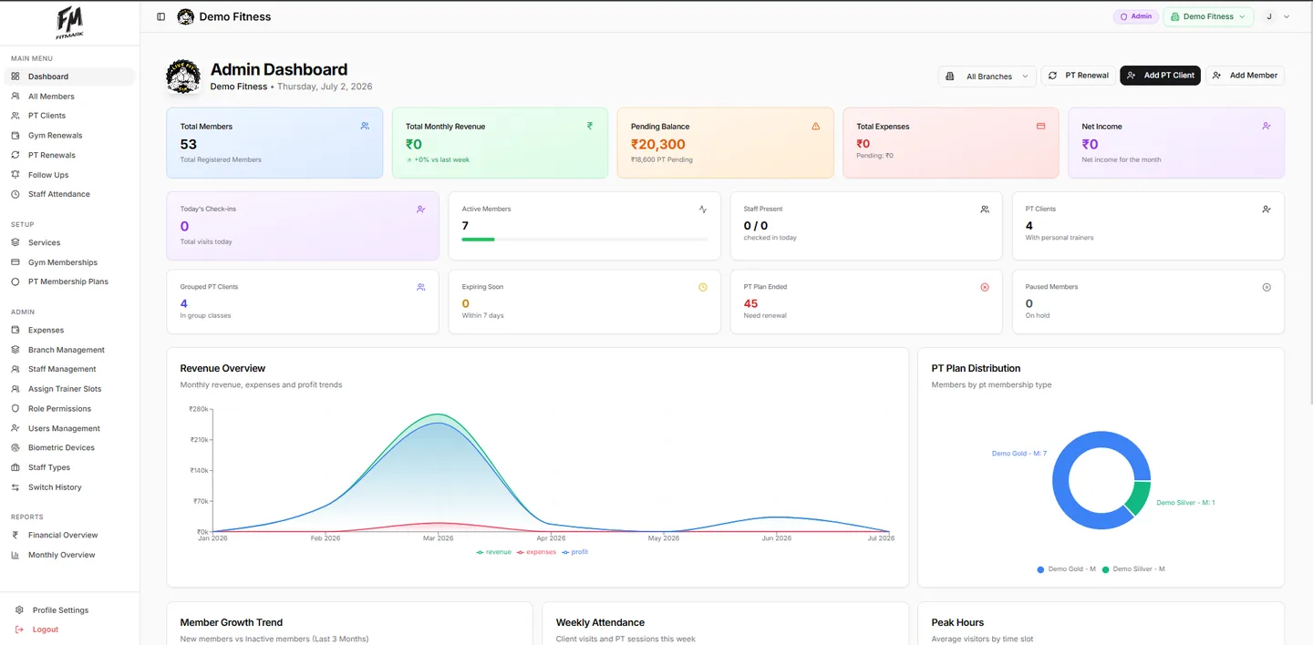1313x645 pixels.
Task: Click the Add PT Client button
Action: click(x=1160, y=76)
